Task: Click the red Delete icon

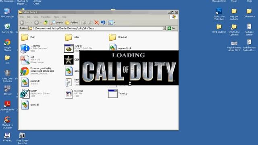Action: 97,23
